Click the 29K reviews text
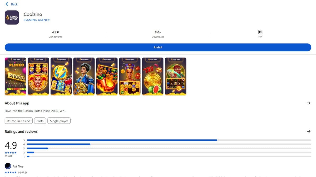This screenshot has width=316, height=177. 56,37
